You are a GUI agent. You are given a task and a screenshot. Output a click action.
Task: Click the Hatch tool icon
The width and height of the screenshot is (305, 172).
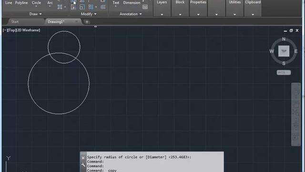[x=60, y=7]
